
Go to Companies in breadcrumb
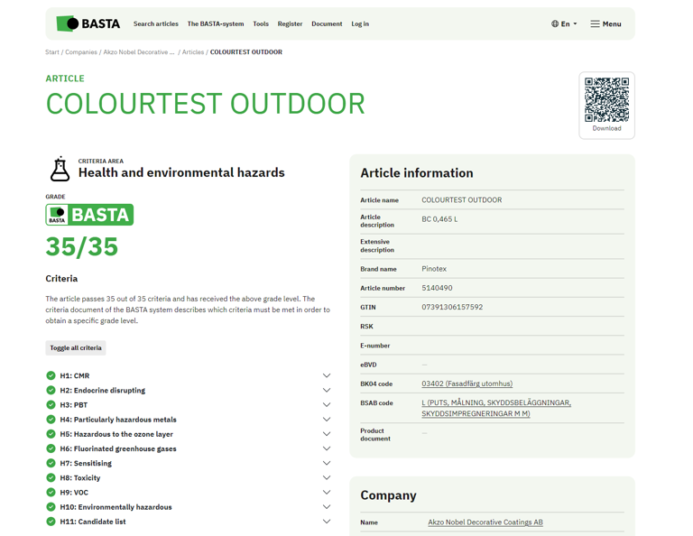pos(81,52)
